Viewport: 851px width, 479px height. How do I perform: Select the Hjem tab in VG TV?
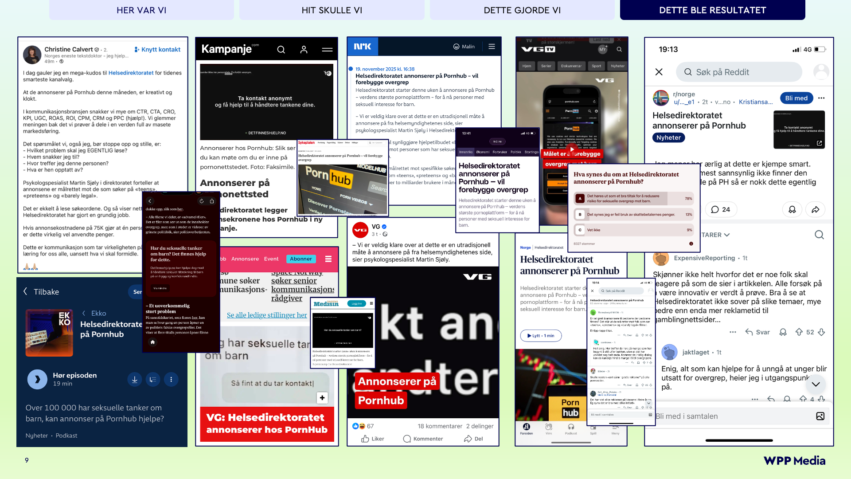coord(527,66)
